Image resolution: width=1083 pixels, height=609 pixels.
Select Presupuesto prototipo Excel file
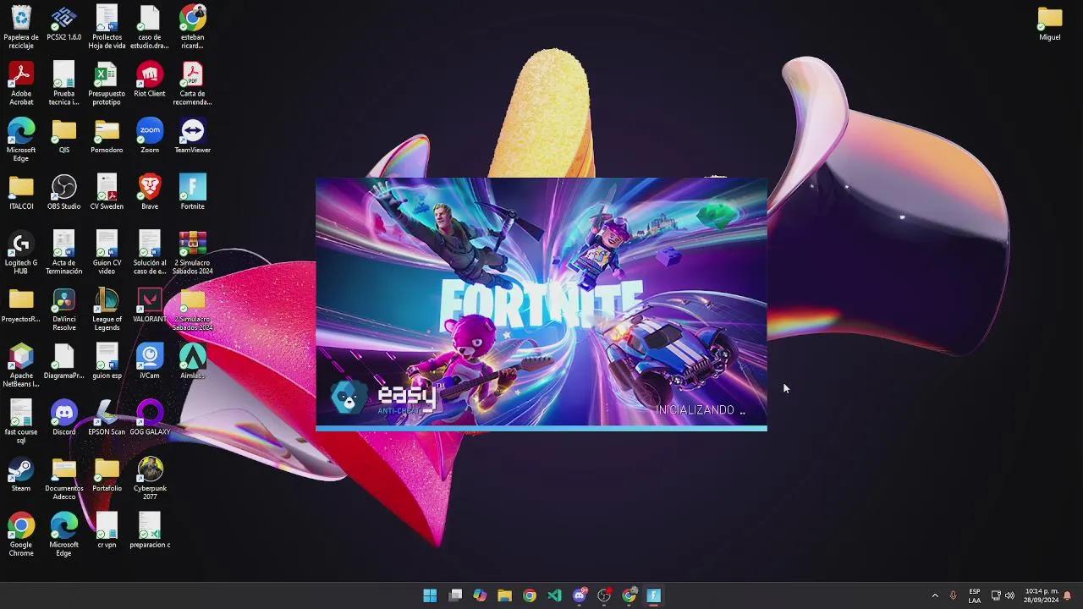[107, 84]
